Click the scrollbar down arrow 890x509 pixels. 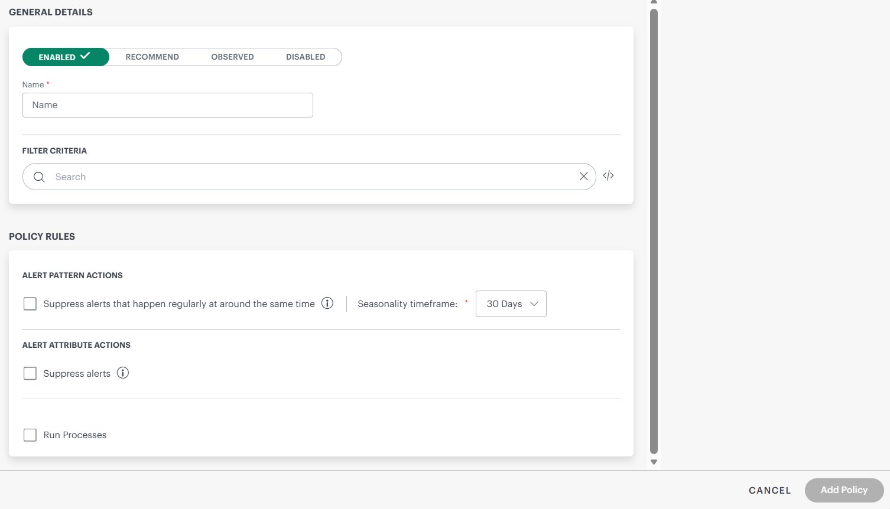tap(654, 462)
